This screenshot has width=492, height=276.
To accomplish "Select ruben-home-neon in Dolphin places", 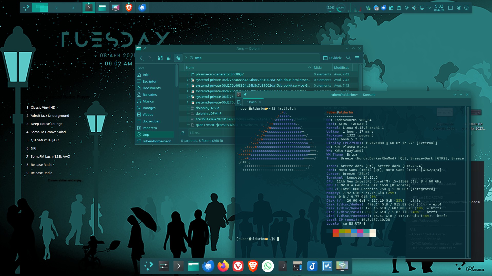I will 155,141.
